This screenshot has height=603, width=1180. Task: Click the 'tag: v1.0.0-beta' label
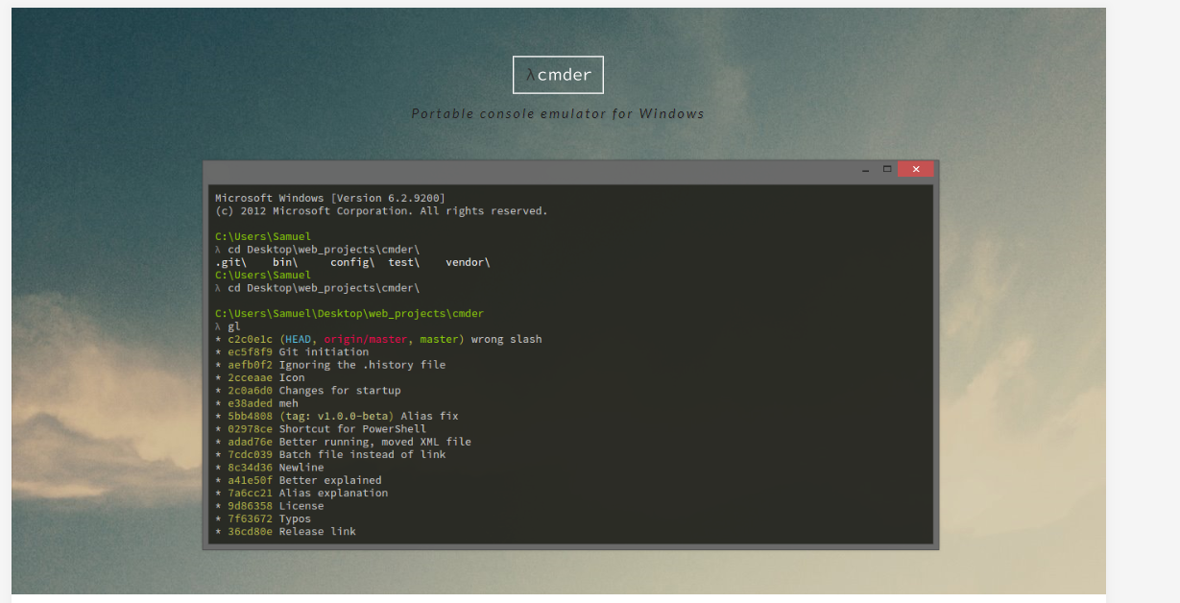pos(337,416)
